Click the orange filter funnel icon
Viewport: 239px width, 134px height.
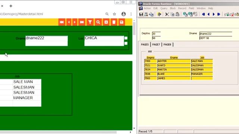tap(90, 22)
